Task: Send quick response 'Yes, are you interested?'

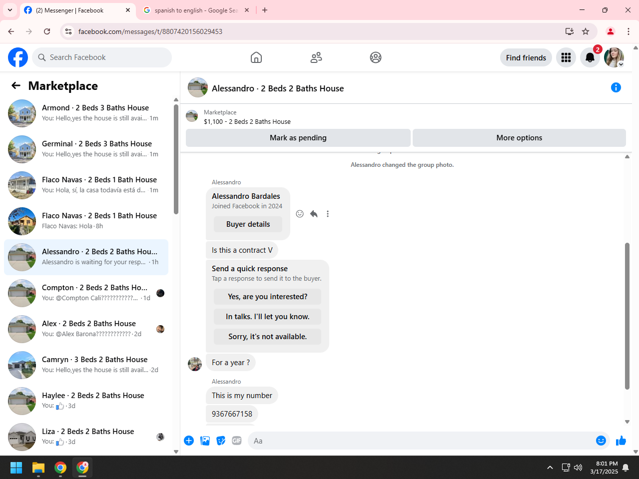Action: (x=267, y=297)
